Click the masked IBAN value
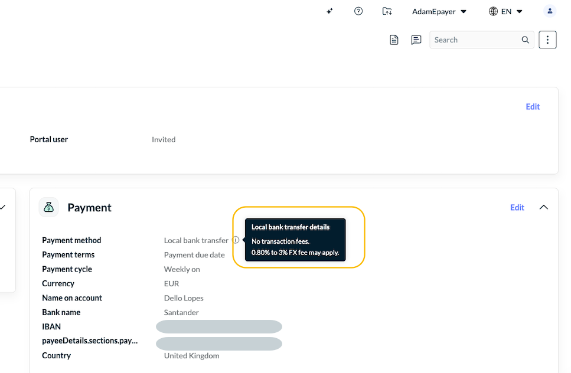Screen dimensions: 571x373 click(219, 327)
